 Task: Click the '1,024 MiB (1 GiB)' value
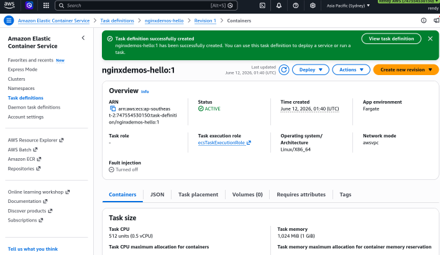296,236
